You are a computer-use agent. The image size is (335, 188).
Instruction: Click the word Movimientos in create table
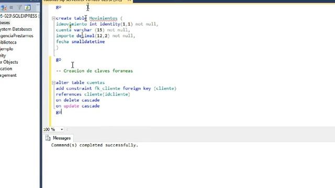point(103,18)
